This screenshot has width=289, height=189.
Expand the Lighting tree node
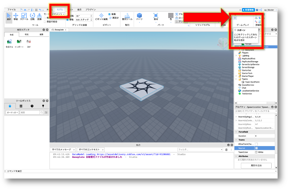point(236,55)
